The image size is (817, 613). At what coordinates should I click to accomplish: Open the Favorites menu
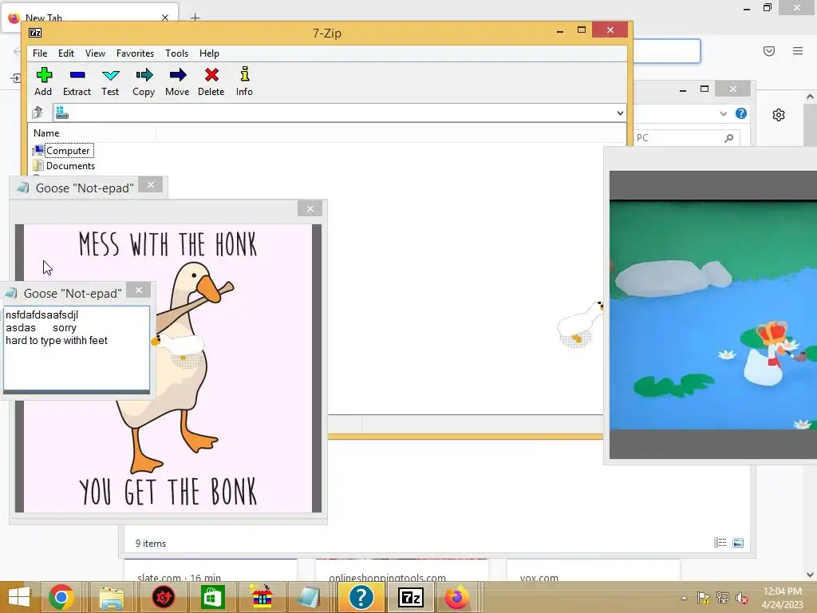pos(135,53)
